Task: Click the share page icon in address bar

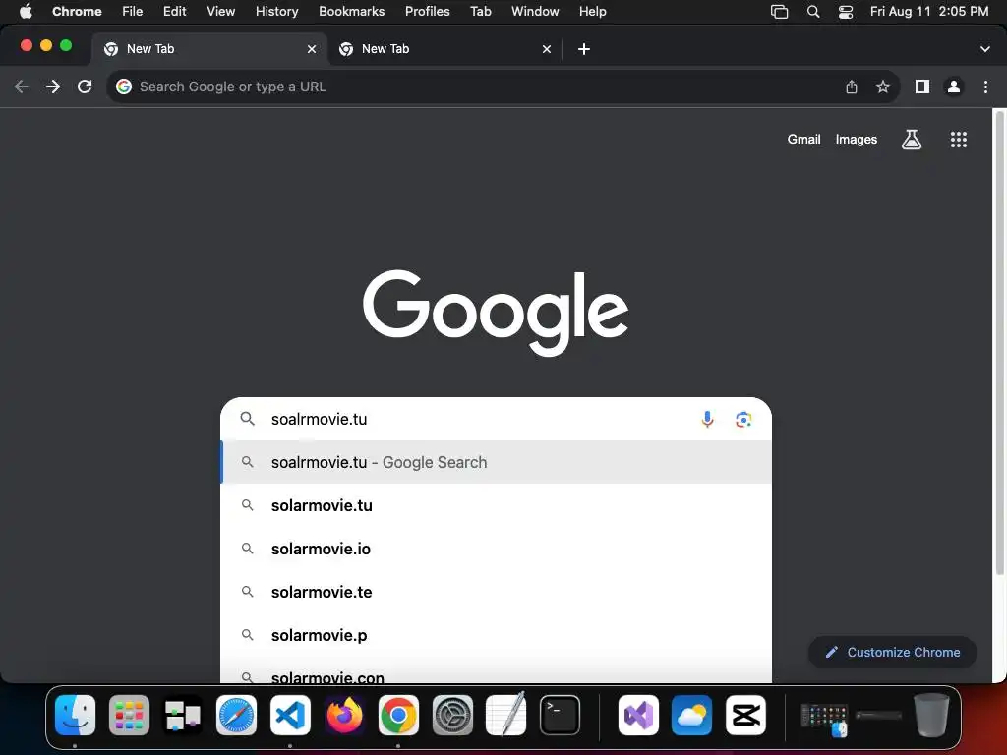Action: point(852,87)
